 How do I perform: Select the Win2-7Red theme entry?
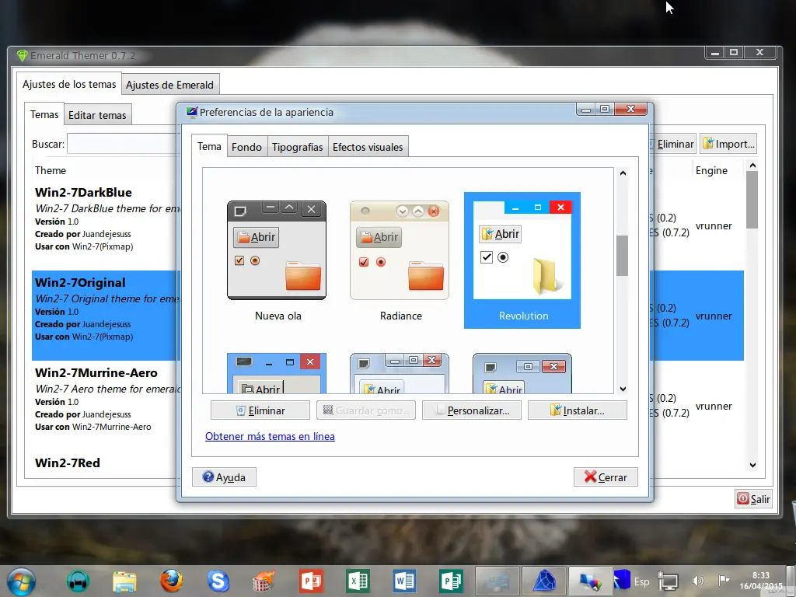pos(106,463)
